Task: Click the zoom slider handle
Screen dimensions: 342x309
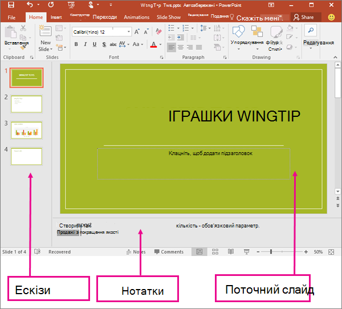Action: coord(271,251)
